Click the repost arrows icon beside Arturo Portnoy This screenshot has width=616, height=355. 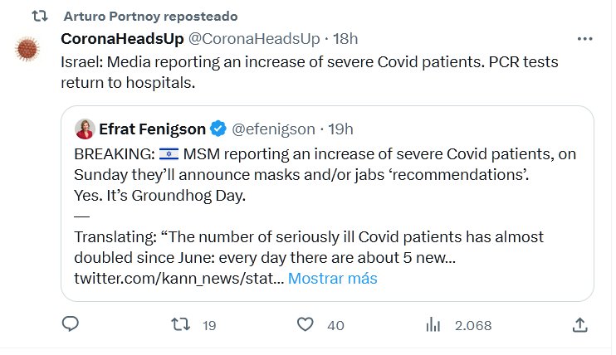click(x=36, y=17)
